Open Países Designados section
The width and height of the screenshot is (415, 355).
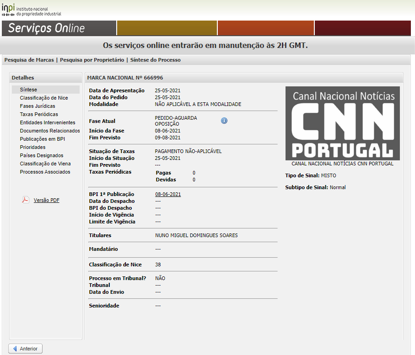[42, 155]
